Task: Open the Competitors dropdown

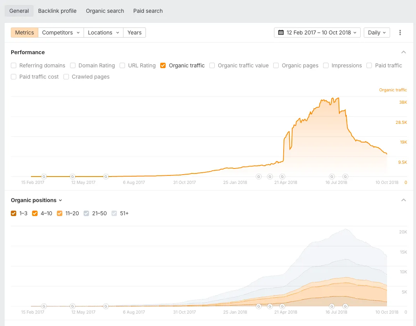Action: (x=61, y=33)
